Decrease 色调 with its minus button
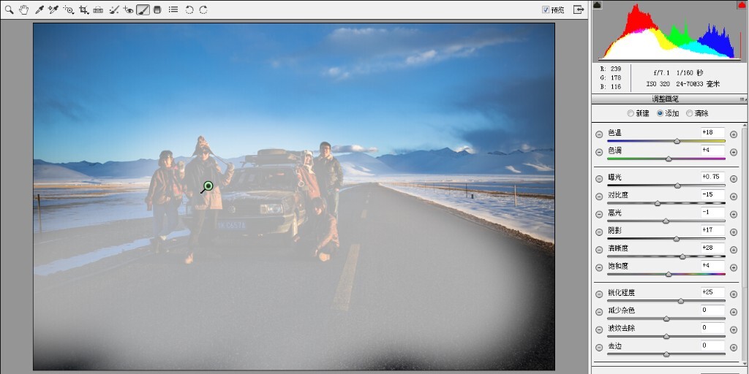This screenshot has height=374, width=749. tap(599, 152)
